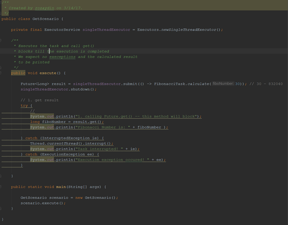
Task: Click the trailing comment '// 30 - 832040'
Action: tap(266, 84)
